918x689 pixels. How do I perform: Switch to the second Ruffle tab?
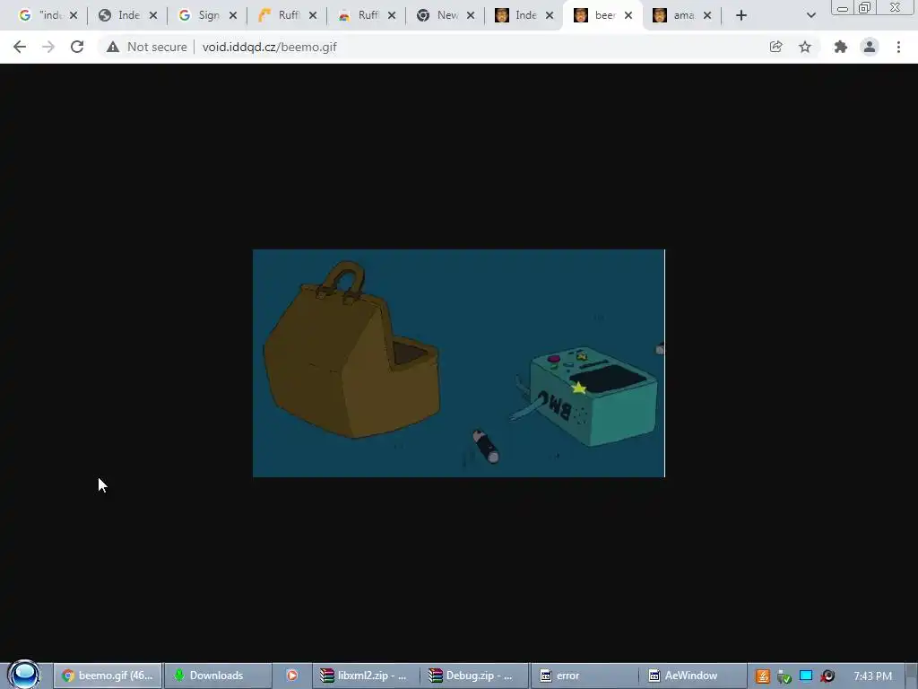pos(359,15)
